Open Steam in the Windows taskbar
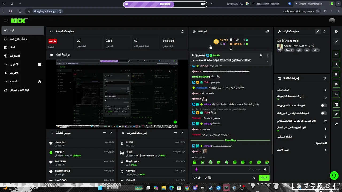 pyautogui.click(x=211, y=188)
